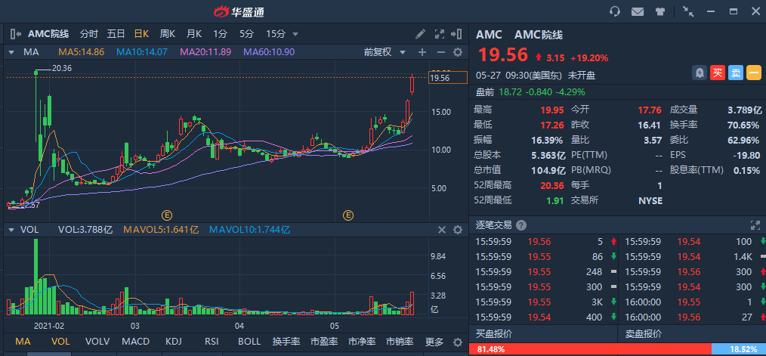
Task: Open customer service headset icon
Action: click(615, 12)
